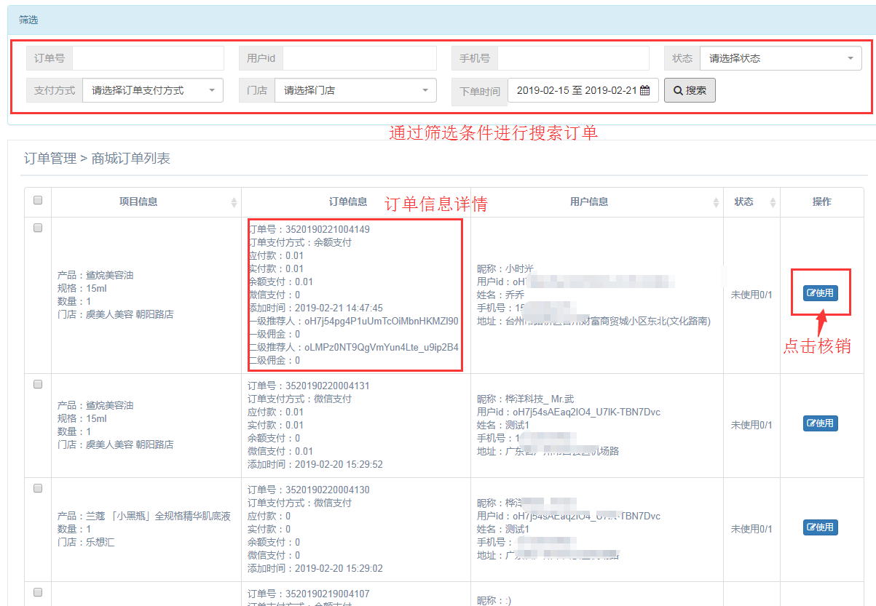Click the calendar icon in date range field
The width and height of the screenshot is (876, 606).
[x=644, y=91]
